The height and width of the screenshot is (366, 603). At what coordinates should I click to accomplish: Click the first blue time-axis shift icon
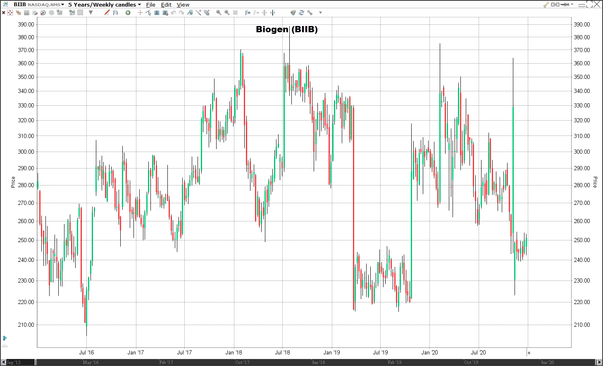tap(248, 12)
